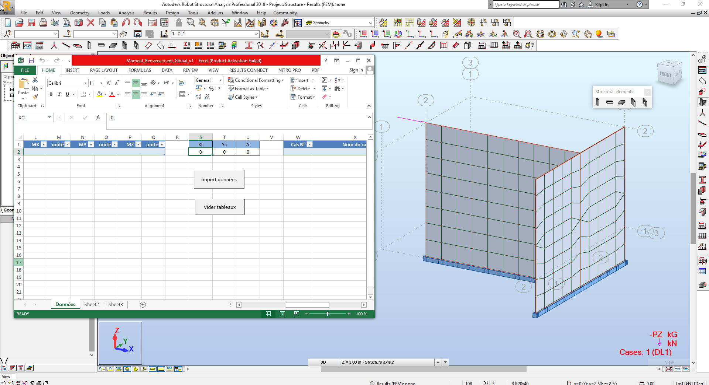Click the Increase Font Size icon
Screen dimensions: 709x385
109,83
